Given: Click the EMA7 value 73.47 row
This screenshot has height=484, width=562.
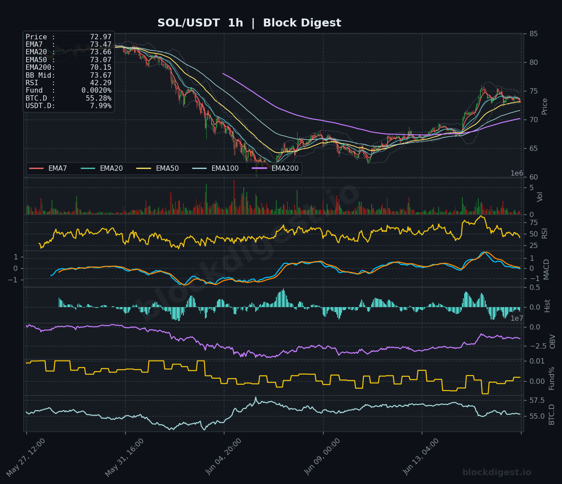Looking at the screenshot, I should 69,45.
